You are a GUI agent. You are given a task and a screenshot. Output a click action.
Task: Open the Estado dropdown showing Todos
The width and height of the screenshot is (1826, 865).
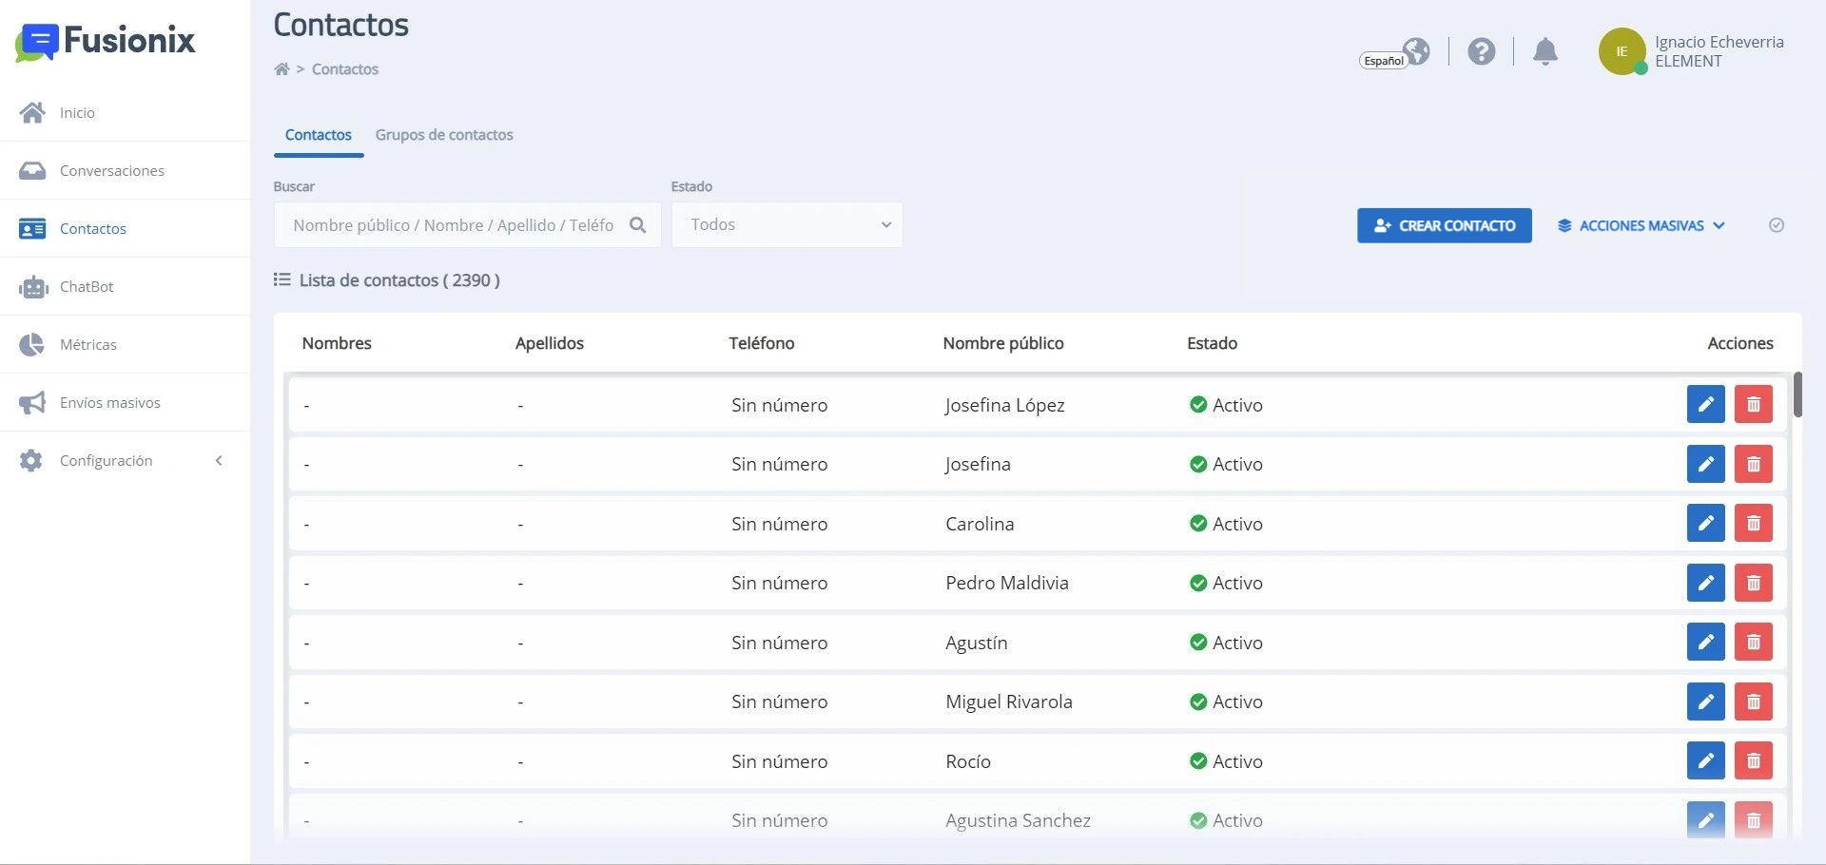pyautogui.click(x=787, y=225)
